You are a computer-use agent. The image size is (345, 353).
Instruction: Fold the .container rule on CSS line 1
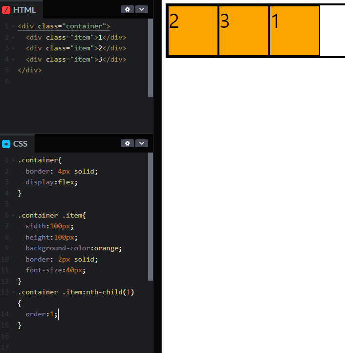pyautogui.click(x=13, y=160)
